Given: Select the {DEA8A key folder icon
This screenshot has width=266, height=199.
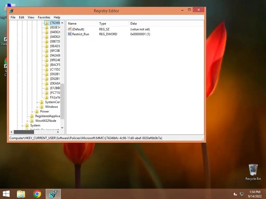Looking at the screenshot, I should [x=47, y=83].
